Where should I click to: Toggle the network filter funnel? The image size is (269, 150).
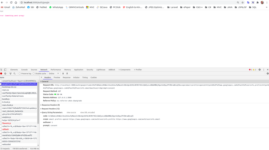(10, 74)
